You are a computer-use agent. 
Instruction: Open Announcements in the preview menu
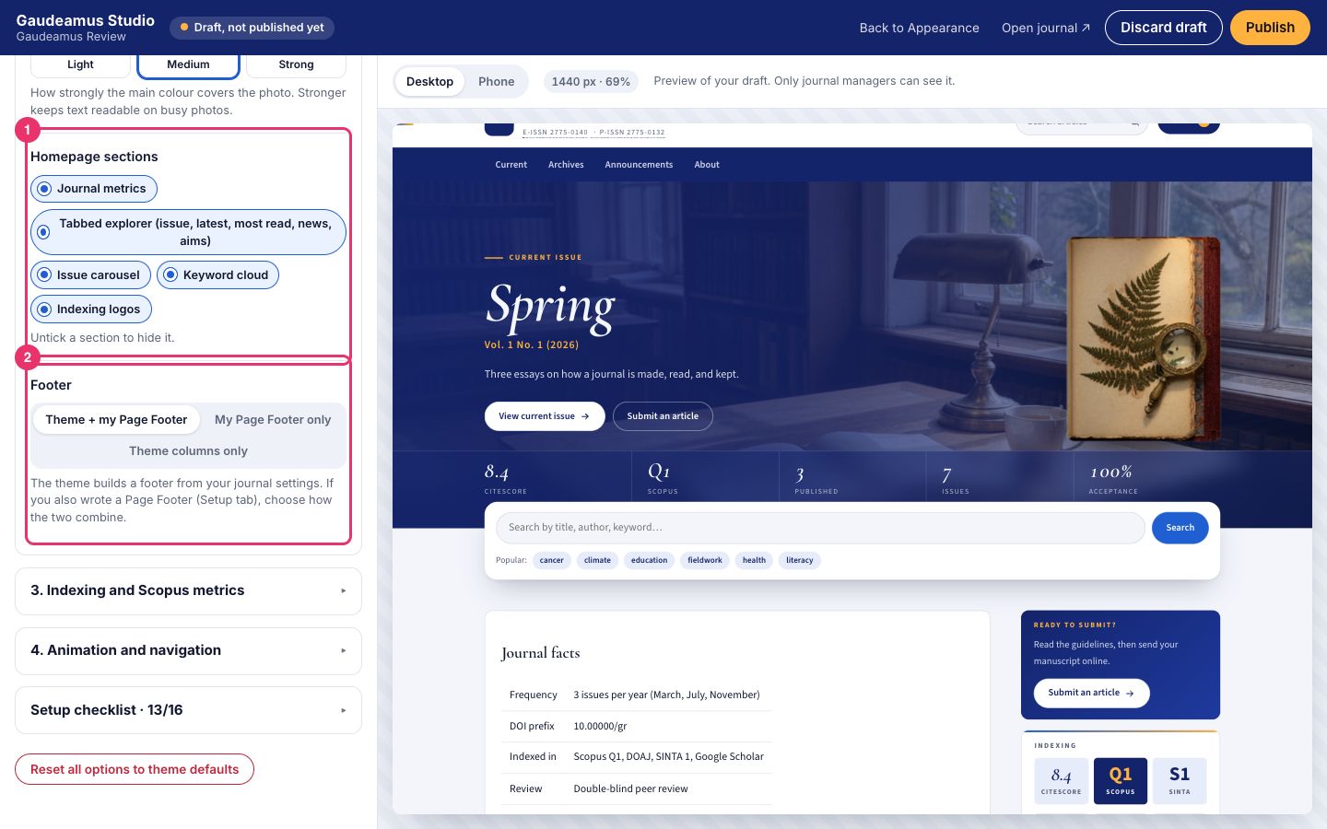click(639, 165)
